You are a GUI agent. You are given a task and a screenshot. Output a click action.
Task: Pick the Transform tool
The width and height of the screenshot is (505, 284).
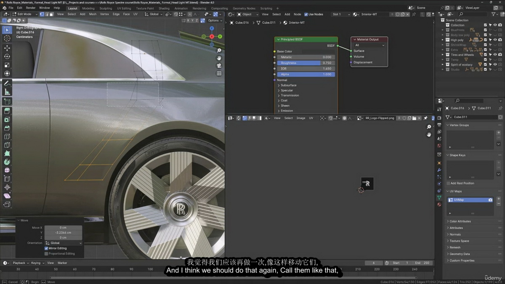[x=7, y=73]
